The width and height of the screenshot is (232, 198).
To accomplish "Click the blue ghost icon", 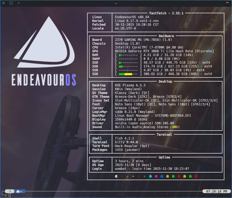I will (x=162, y=176).
